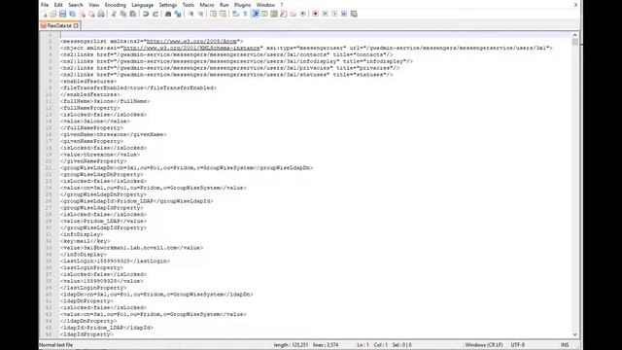Click length : 125,251 in status bar
The image size is (622, 350).
(x=291, y=345)
